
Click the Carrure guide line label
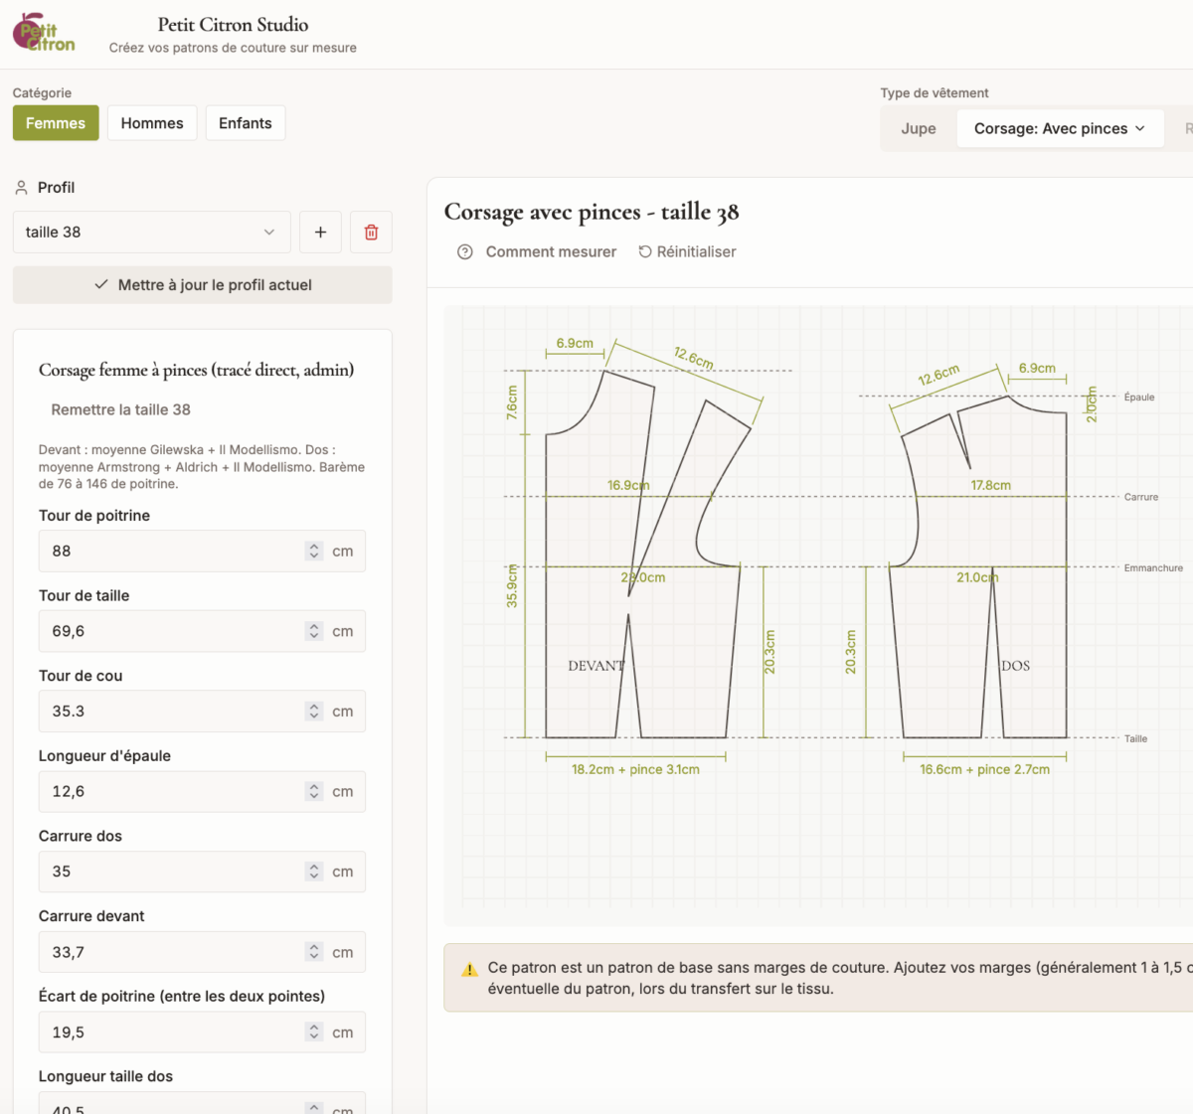tap(1141, 497)
